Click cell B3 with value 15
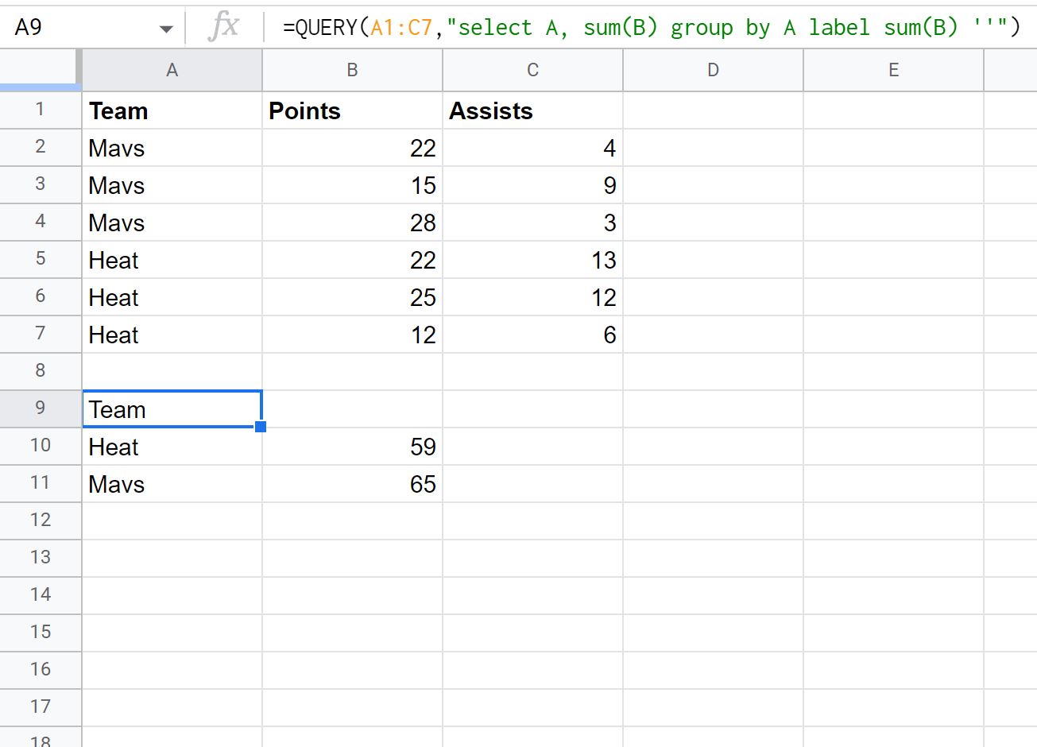 [x=352, y=185]
